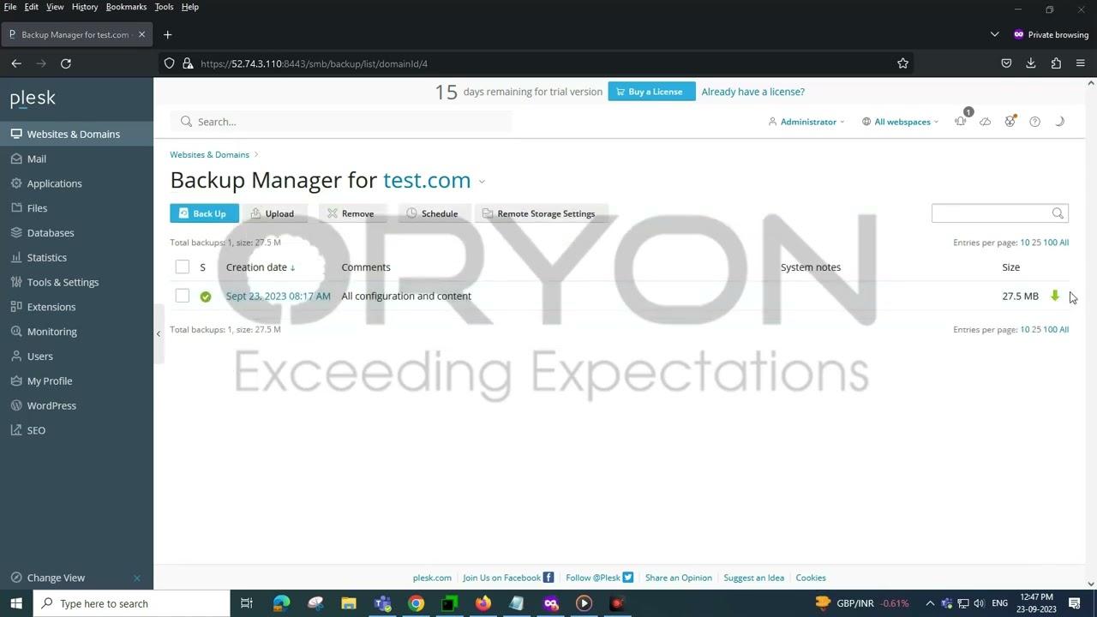This screenshot has height=617, width=1097.
Task: Open Google Chrome from taskbar
Action: point(416,603)
